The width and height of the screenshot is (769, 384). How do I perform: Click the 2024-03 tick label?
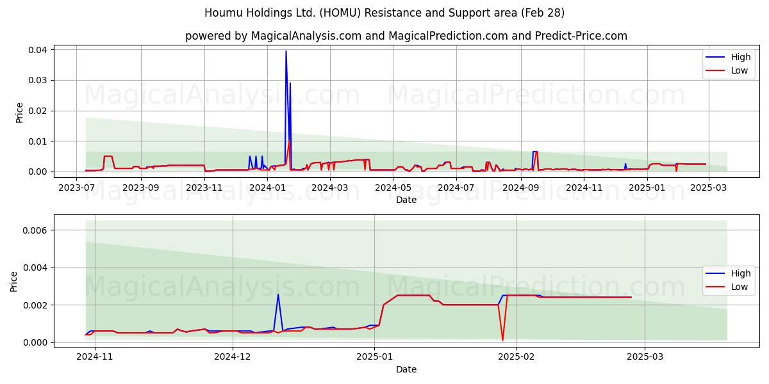[330, 188]
